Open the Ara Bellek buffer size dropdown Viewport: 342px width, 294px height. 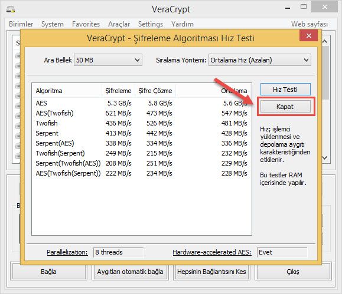(108, 60)
